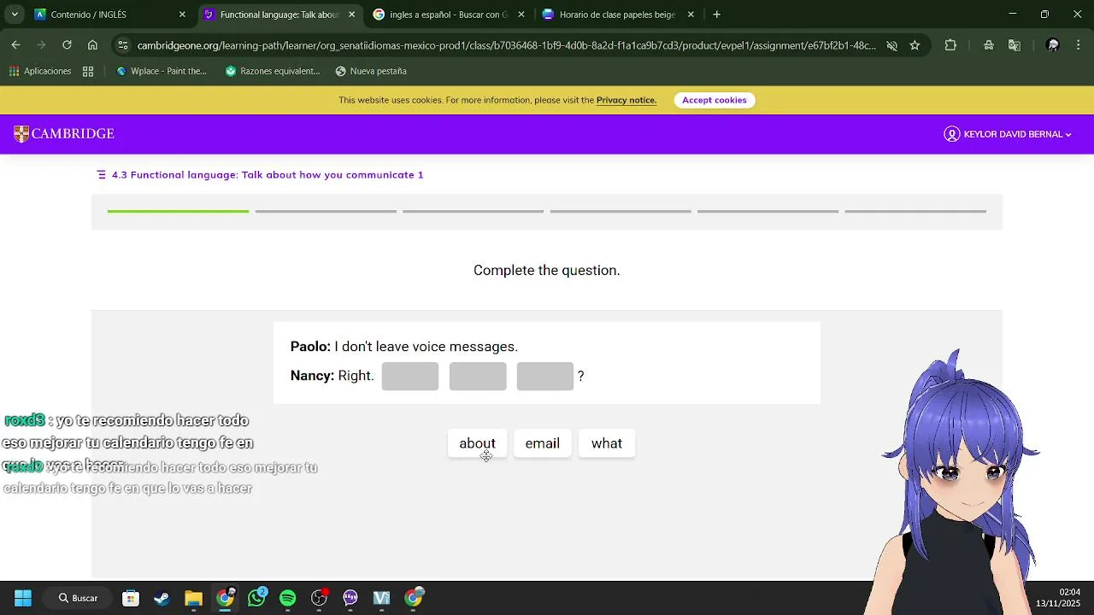
Task: Switch to the 'ingles a español' Google tab
Action: click(x=449, y=15)
